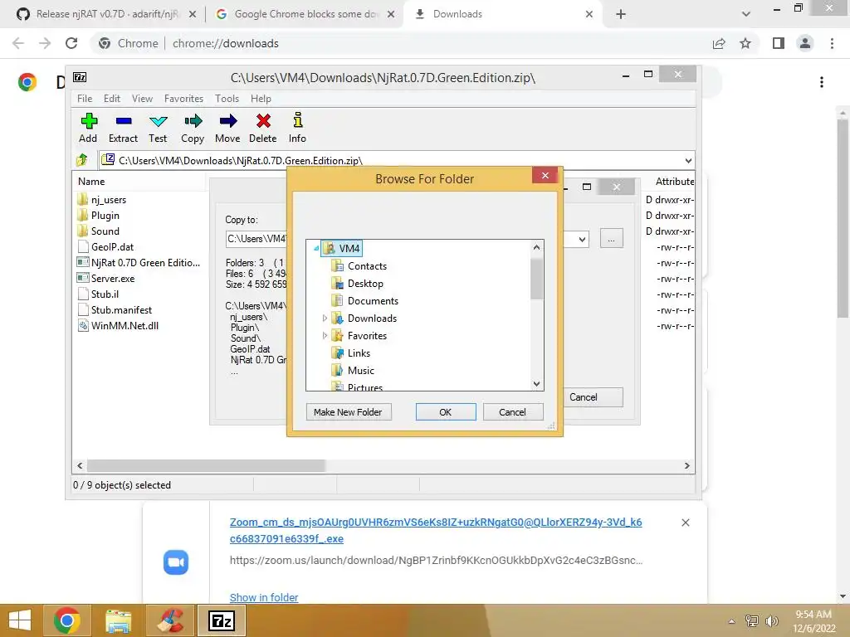Image resolution: width=850 pixels, height=637 pixels.
Task: Open the Copy to path dropdown
Action: [582, 239]
